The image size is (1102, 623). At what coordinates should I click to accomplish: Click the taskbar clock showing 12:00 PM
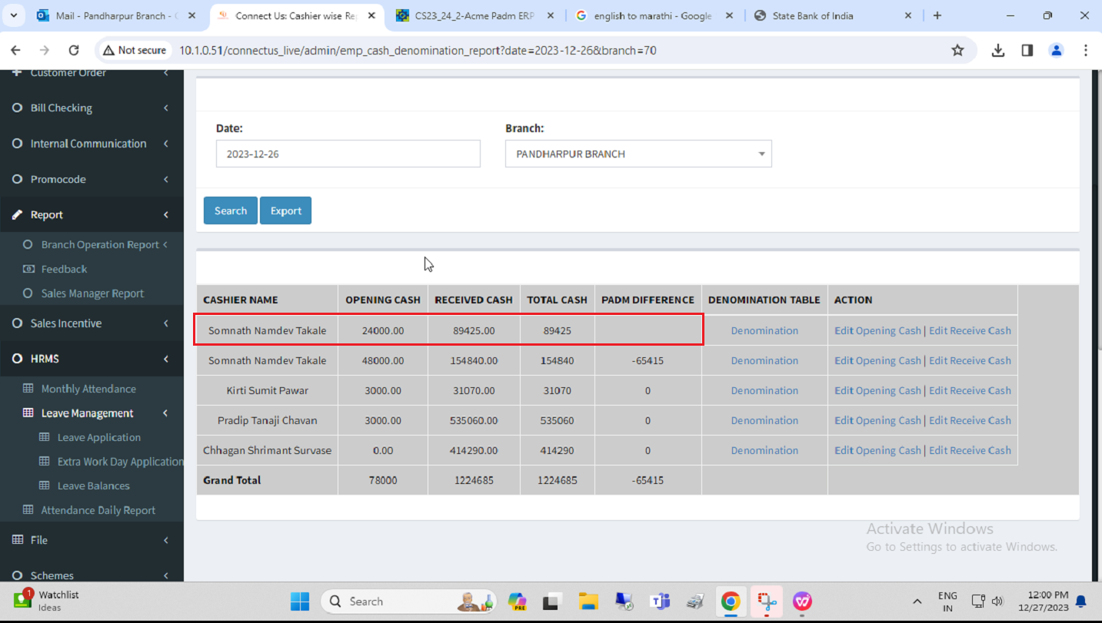pos(1042,601)
